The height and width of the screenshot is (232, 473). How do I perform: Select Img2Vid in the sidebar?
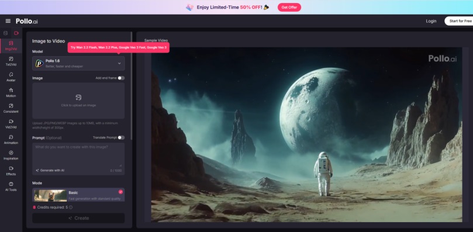point(11,46)
